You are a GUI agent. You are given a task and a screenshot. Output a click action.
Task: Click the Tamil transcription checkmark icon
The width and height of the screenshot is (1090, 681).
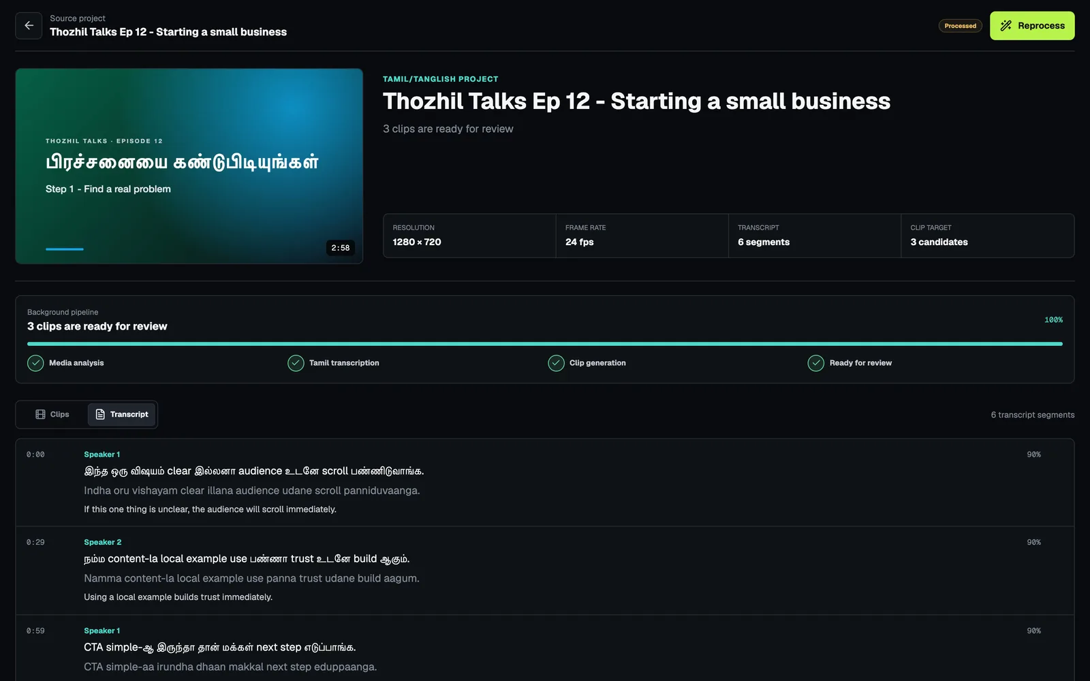pos(296,363)
